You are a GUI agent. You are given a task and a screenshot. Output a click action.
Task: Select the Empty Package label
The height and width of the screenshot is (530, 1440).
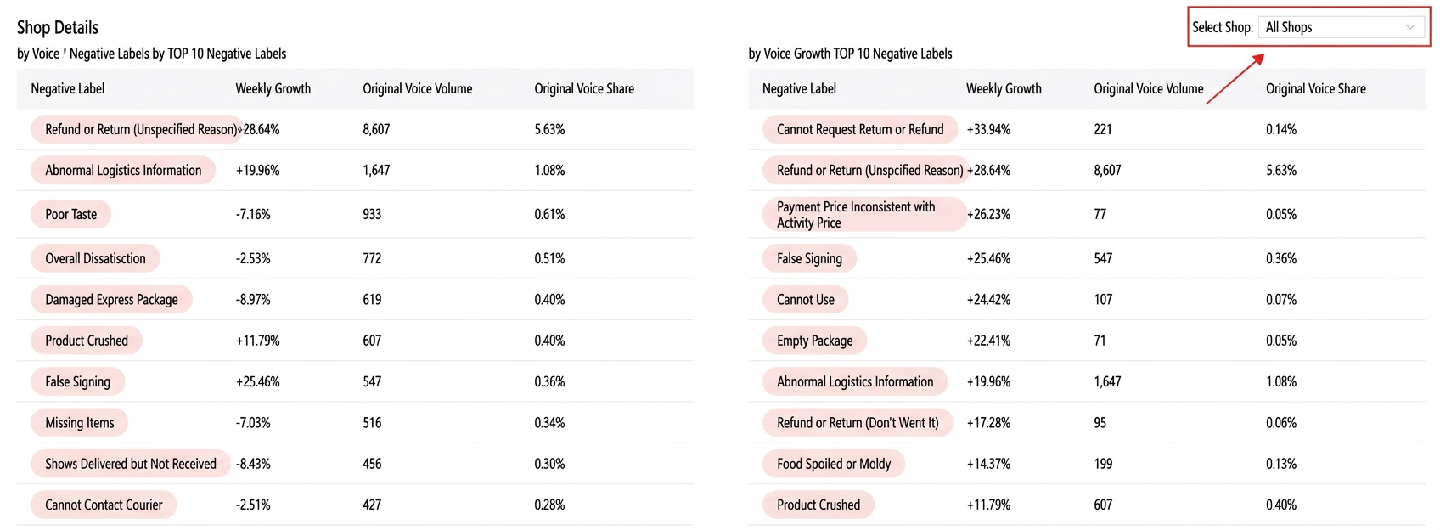coord(814,341)
